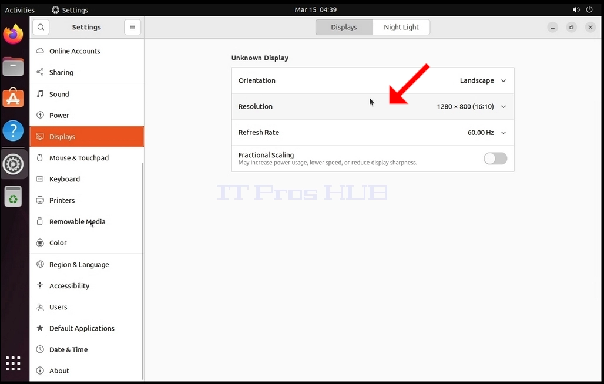Open Ubuntu Software from the dock
Screen dimensions: 604x384
[13, 98]
